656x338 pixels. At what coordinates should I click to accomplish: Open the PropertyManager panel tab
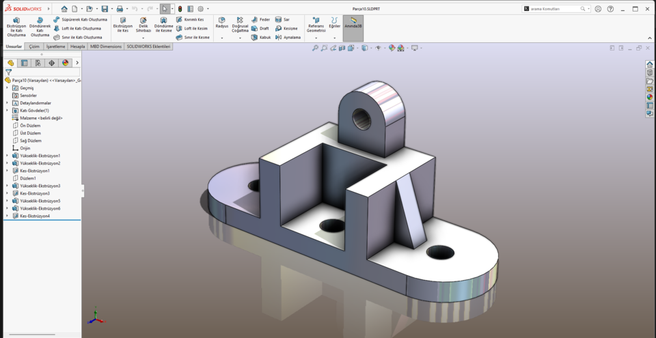pyautogui.click(x=25, y=64)
